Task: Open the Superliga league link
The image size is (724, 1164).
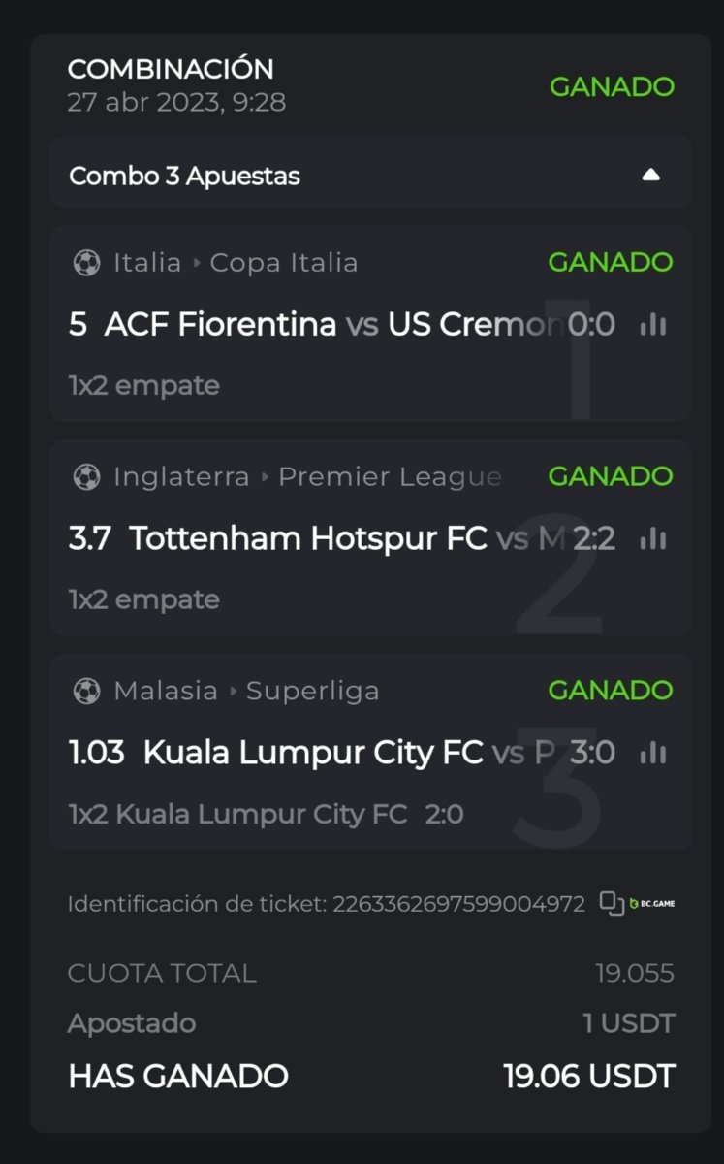Action: point(312,691)
